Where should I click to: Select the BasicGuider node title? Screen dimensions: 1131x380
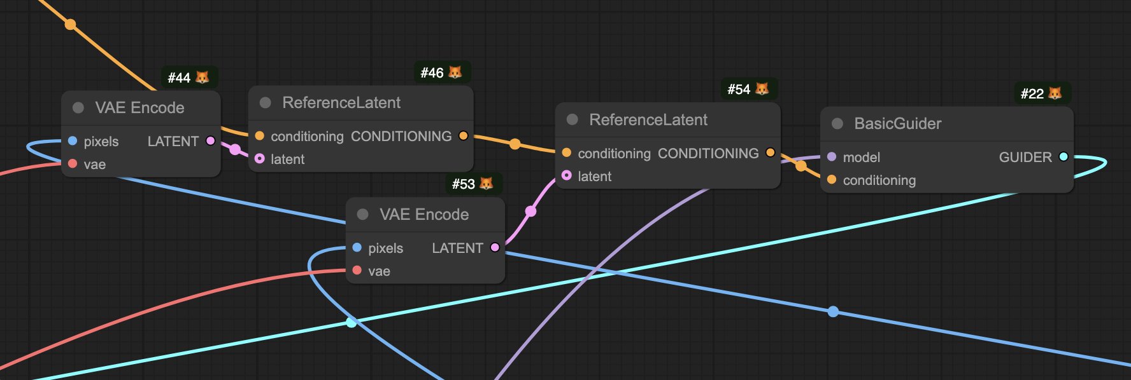897,124
